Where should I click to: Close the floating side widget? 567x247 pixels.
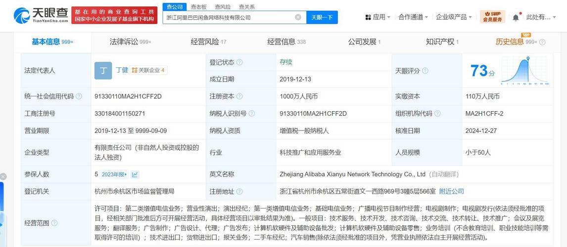pos(3,176)
